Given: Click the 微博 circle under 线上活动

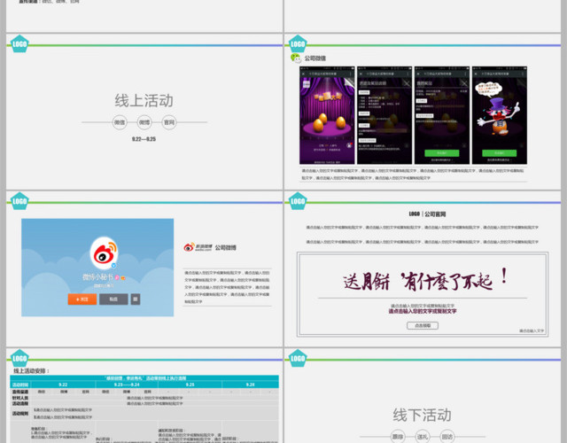Looking at the screenshot, I should 144,122.
